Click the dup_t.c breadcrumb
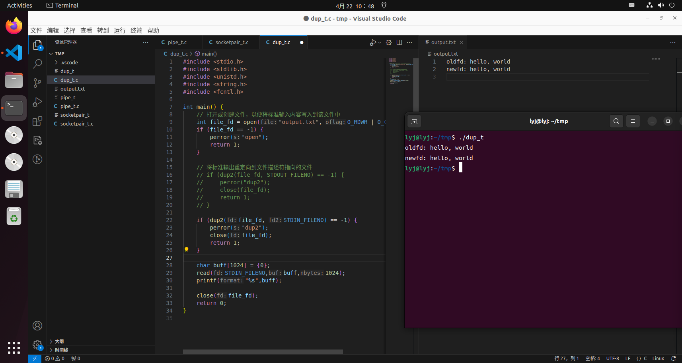Screen dimensions: 682x363 click(x=175, y=54)
